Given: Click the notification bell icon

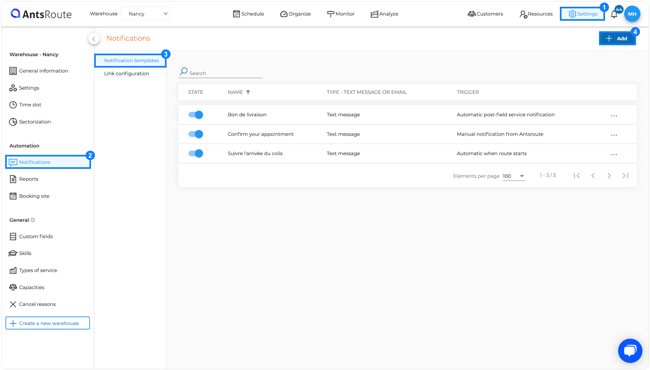Looking at the screenshot, I should coord(614,14).
